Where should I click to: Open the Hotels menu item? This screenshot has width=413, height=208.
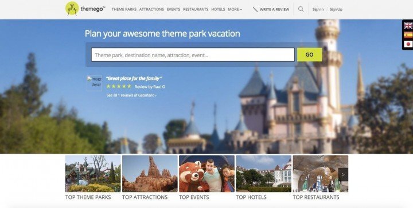click(x=218, y=10)
